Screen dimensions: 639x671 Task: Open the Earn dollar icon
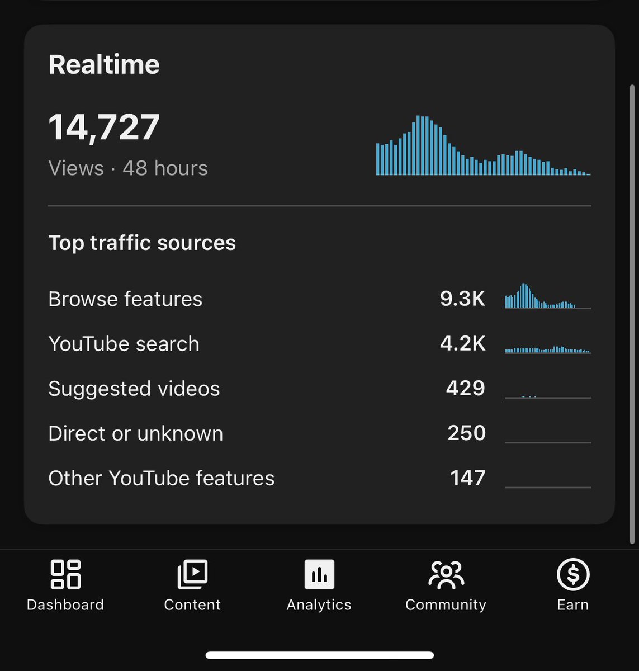point(573,574)
